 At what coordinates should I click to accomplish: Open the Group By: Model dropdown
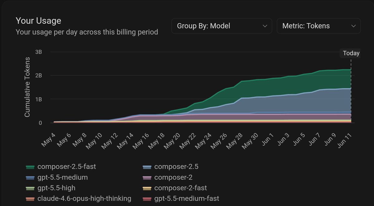click(x=222, y=26)
